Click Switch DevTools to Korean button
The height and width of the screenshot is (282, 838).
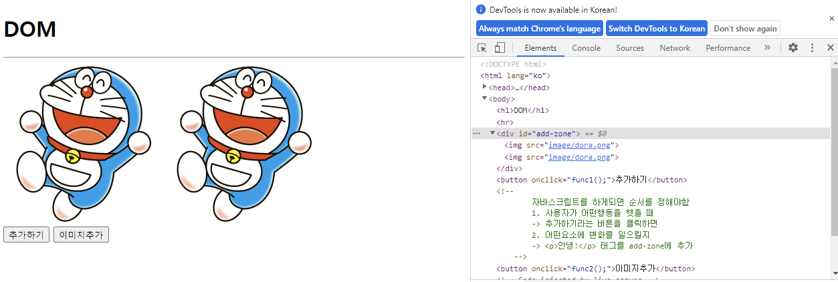657,28
